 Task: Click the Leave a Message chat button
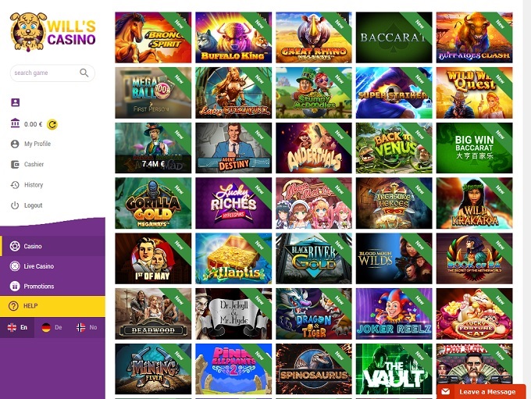coord(481,391)
